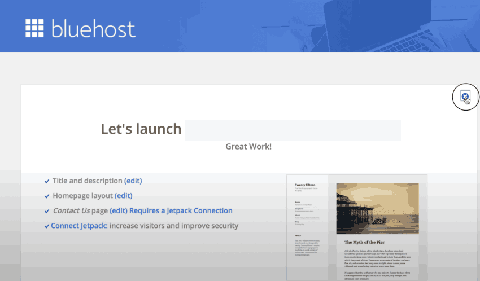Image resolution: width=480 pixels, height=281 pixels.
Task: Click the pier photo in the theme preview
Action: click(377, 209)
